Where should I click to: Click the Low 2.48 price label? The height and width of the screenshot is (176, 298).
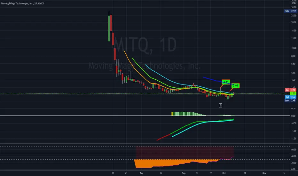click(290, 100)
